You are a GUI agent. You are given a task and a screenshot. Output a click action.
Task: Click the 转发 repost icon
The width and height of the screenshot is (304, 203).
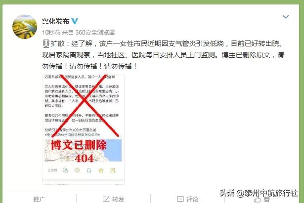pyautogui.click(x=106, y=199)
